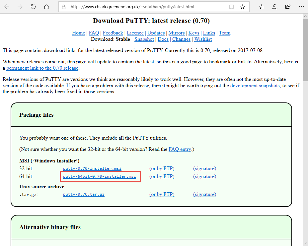Click '(or by FTP)' for 32-bit installer

[x=162, y=168]
